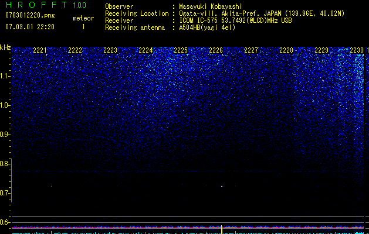
Task: Click the faint echo dot near 2221
Action: (x=51, y=186)
